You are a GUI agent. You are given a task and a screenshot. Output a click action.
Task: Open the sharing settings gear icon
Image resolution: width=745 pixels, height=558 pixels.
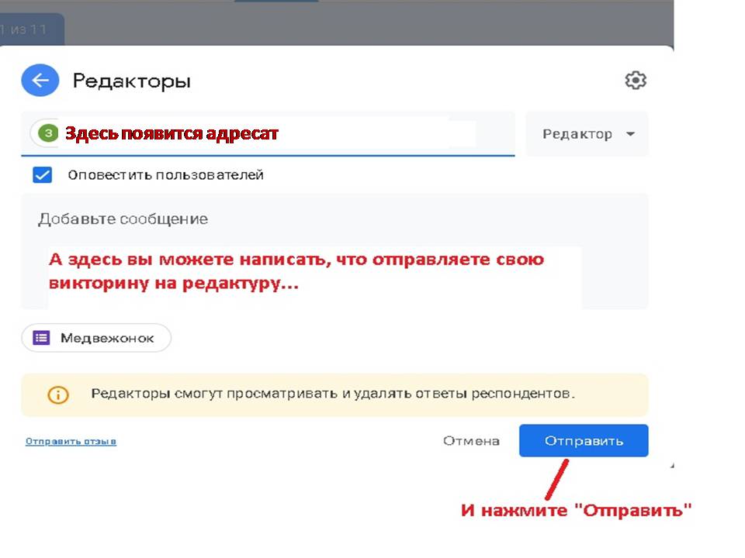click(x=636, y=80)
